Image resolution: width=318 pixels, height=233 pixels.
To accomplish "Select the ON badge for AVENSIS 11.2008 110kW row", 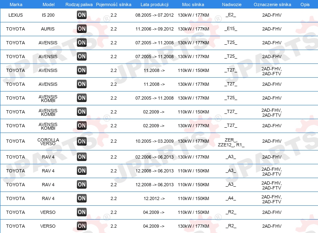I will point(82,70).
